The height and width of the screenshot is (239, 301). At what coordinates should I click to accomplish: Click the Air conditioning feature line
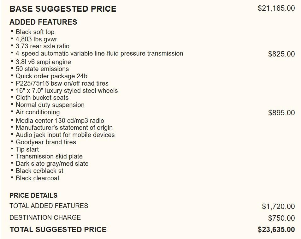38,112
